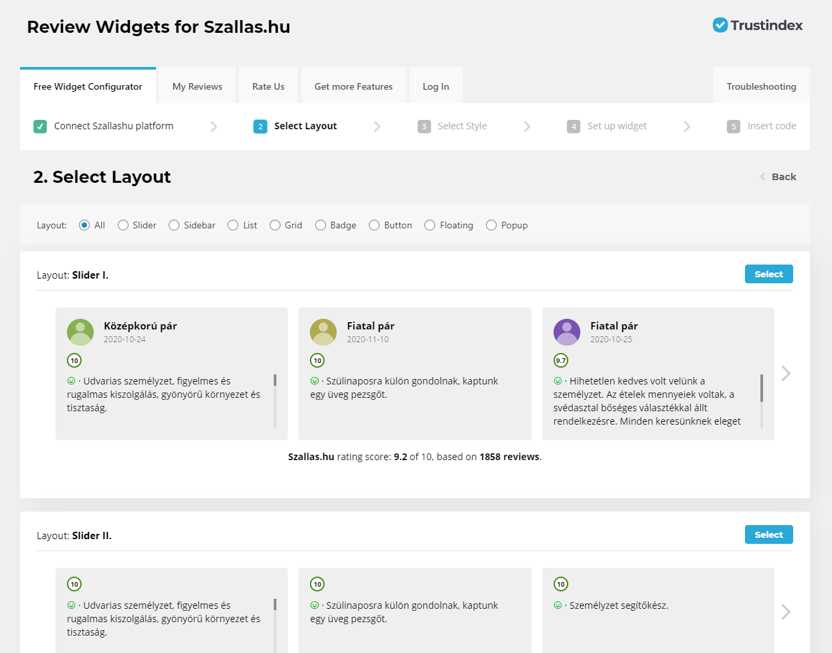
Task: Open the Rate Us tab
Action: [x=268, y=86]
